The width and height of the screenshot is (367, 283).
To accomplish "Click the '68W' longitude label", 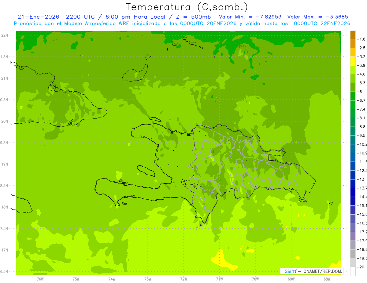I will (x=327, y=279).
